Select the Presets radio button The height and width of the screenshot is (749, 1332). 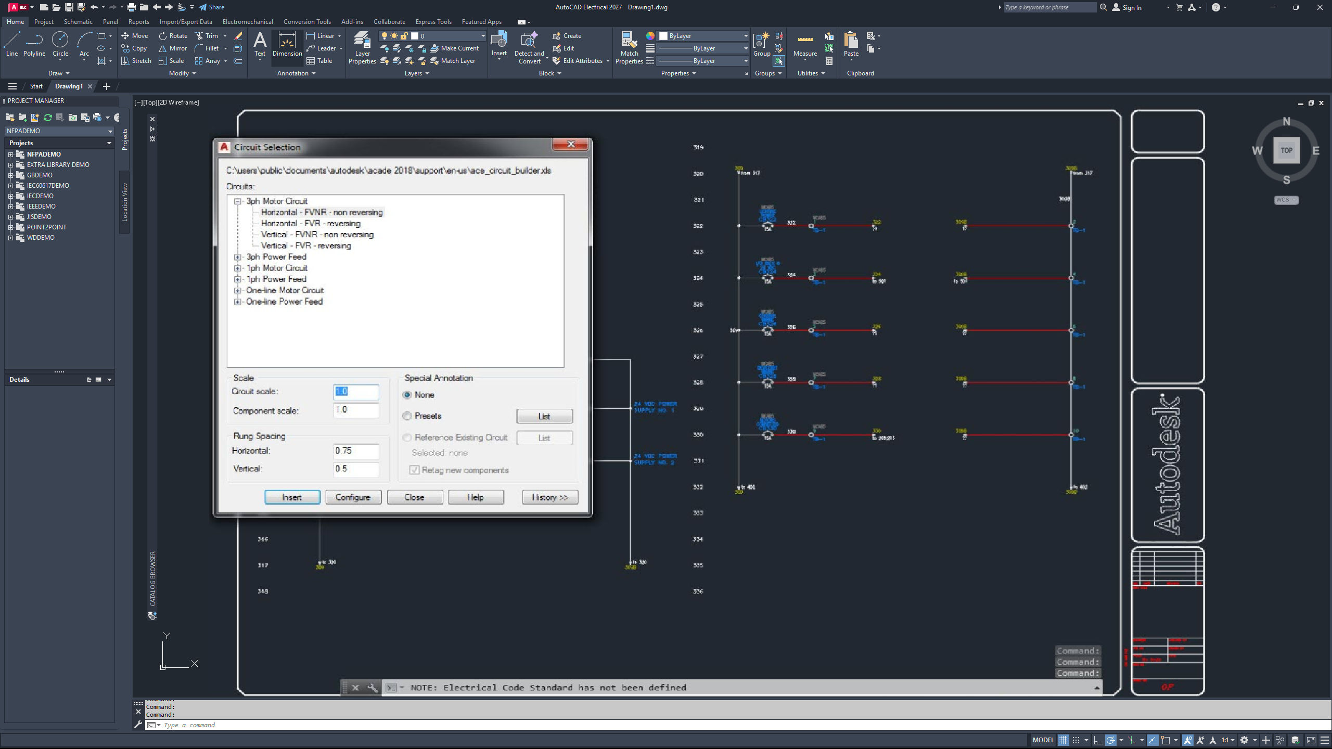[x=407, y=416]
